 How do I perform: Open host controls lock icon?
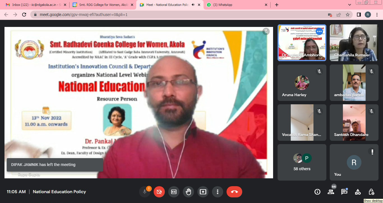pyautogui.click(x=371, y=192)
